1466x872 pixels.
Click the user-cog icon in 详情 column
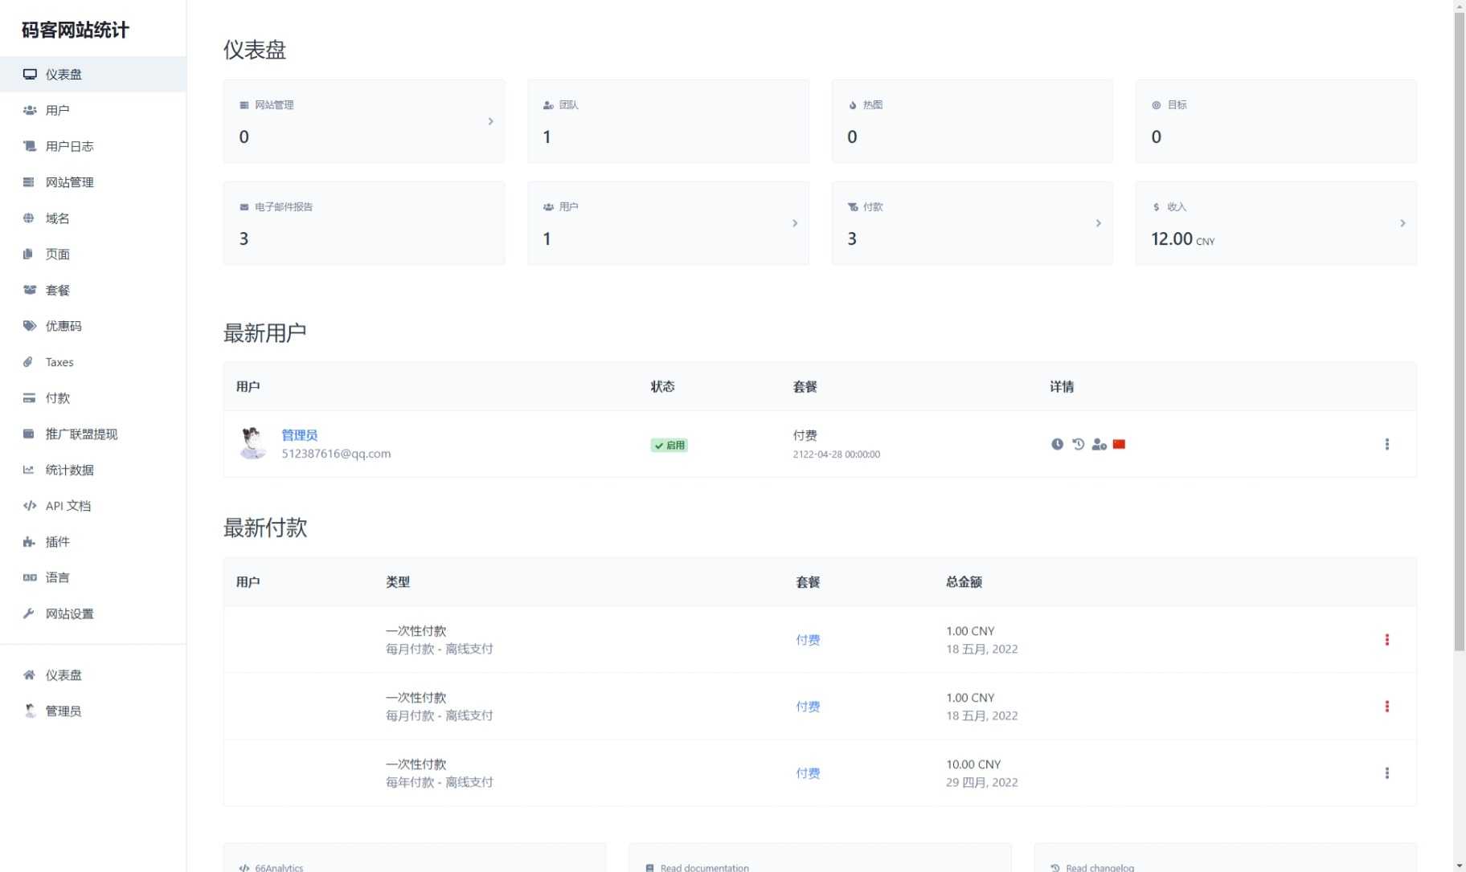point(1099,444)
